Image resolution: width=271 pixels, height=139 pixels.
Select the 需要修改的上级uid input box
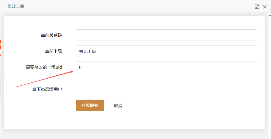point(166,67)
